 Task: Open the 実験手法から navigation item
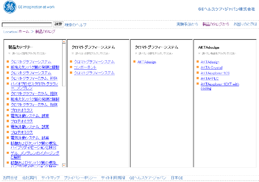[187, 24]
